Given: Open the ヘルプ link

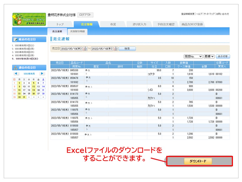Looking at the screenshot, I should click(x=199, y=14).
